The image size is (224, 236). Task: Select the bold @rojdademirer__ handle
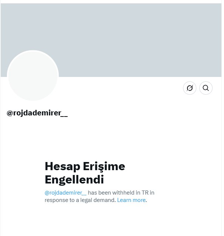click(37, 113)
